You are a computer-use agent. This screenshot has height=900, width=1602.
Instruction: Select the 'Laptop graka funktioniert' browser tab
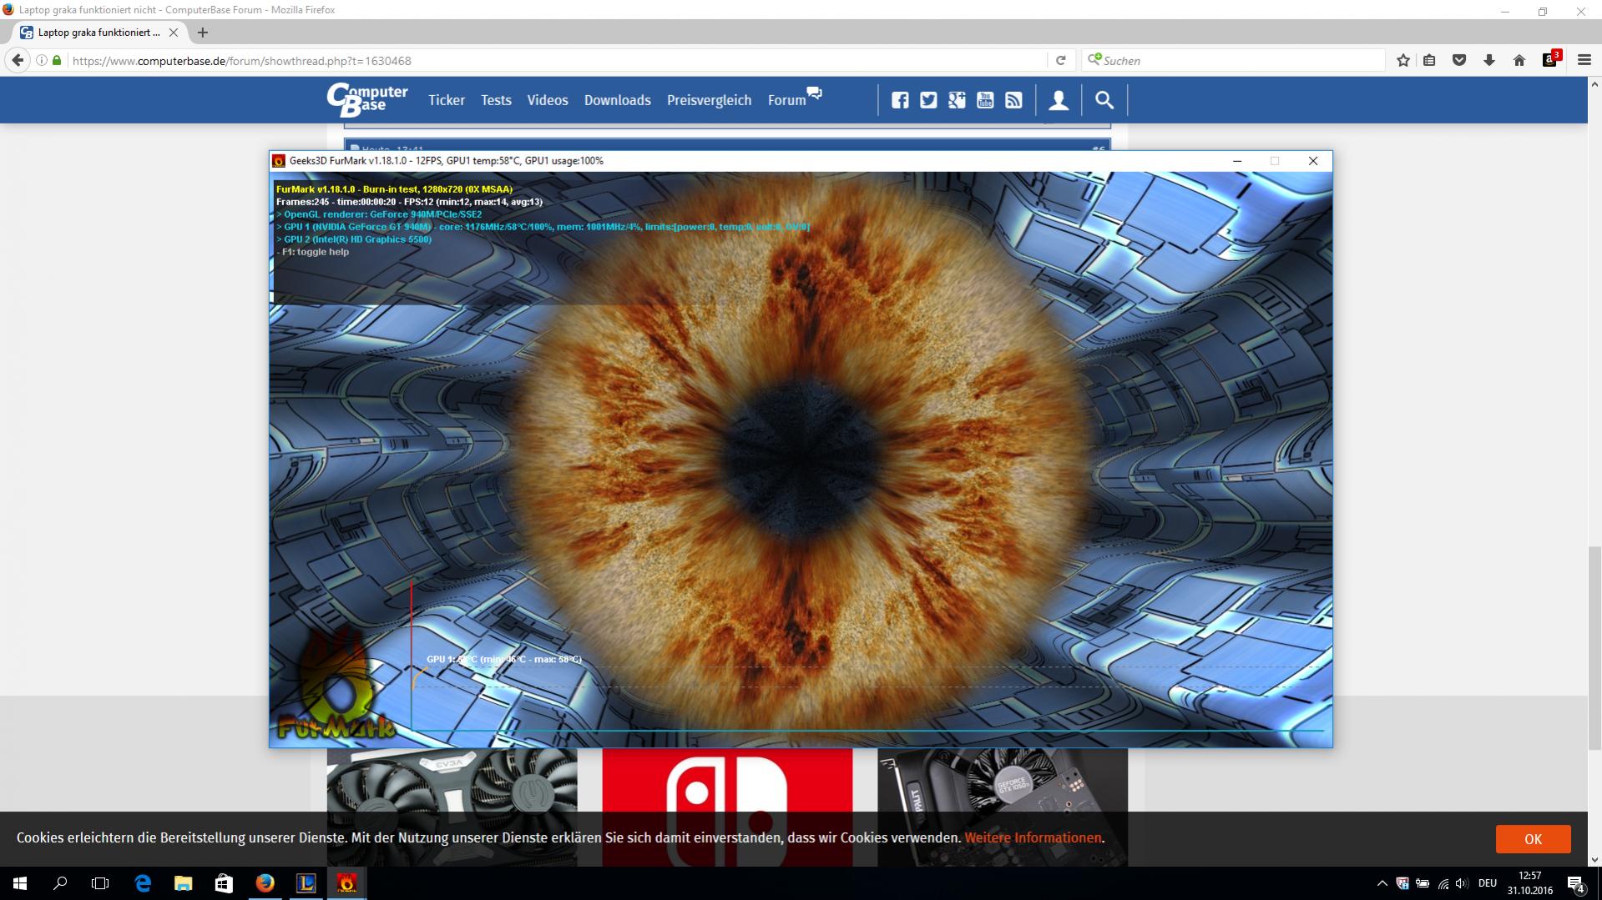pos(100,33)
